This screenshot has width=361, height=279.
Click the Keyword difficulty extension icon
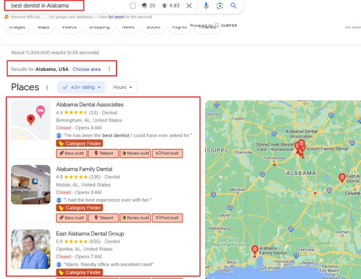coord(6,17)
